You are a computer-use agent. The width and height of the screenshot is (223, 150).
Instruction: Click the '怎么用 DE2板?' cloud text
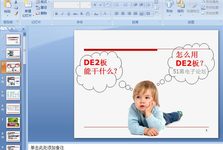189,59
